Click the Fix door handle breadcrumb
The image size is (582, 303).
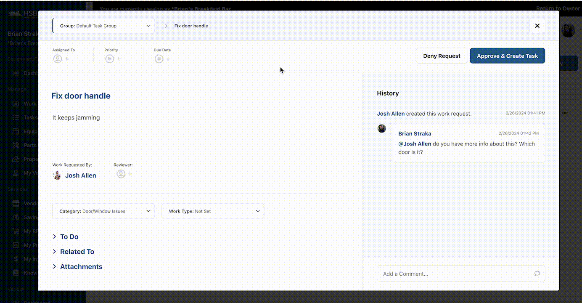[x=191, y=26]
